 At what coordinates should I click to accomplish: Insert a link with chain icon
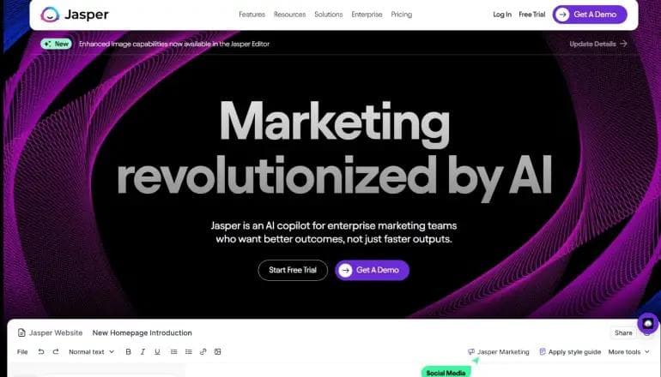point(203,352)
